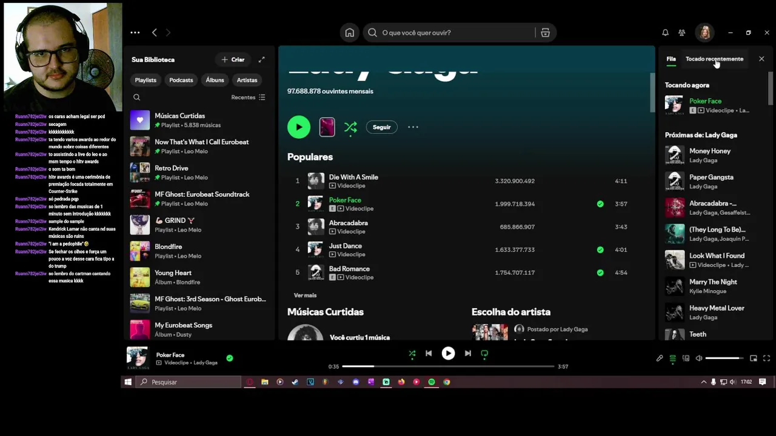Toggle liked checkmark in now-playing bar
This screenshot has height=436, width=776.
click(x=229, y=358)
